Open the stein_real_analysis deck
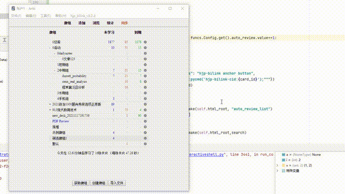This screenshot has height=194, width=345. tap(74, 81)
